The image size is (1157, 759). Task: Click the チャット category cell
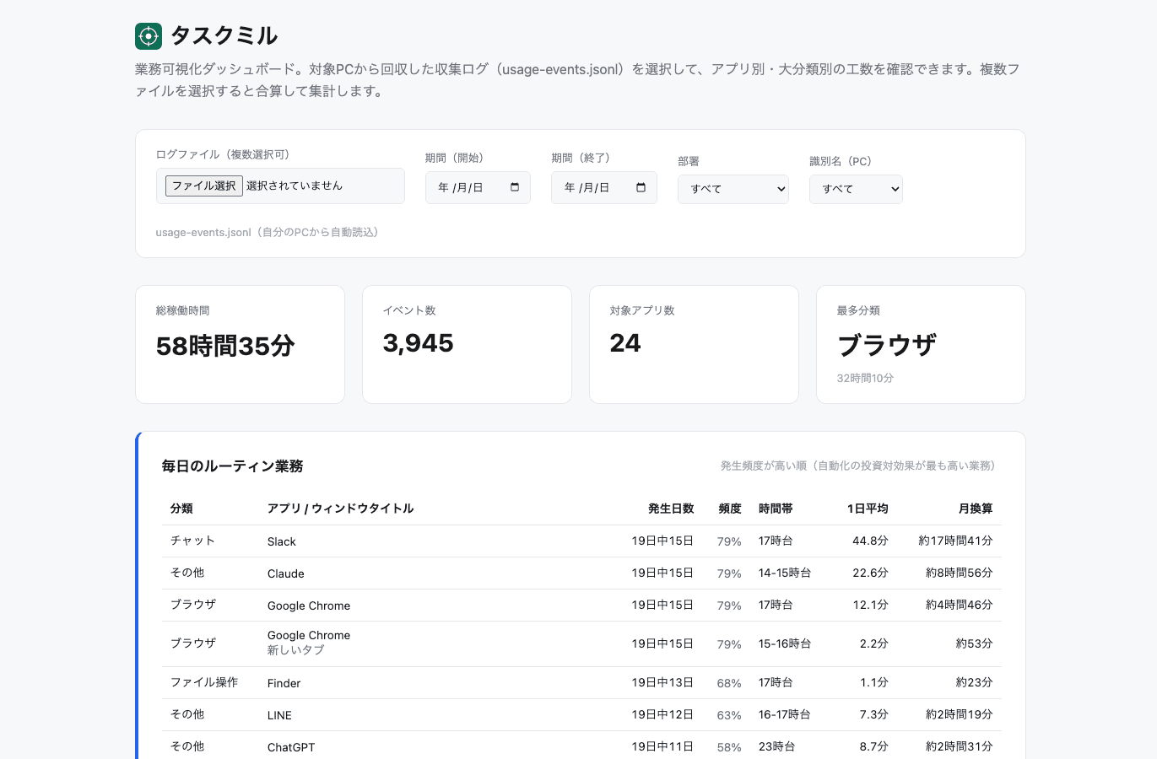tap(192, 541)
